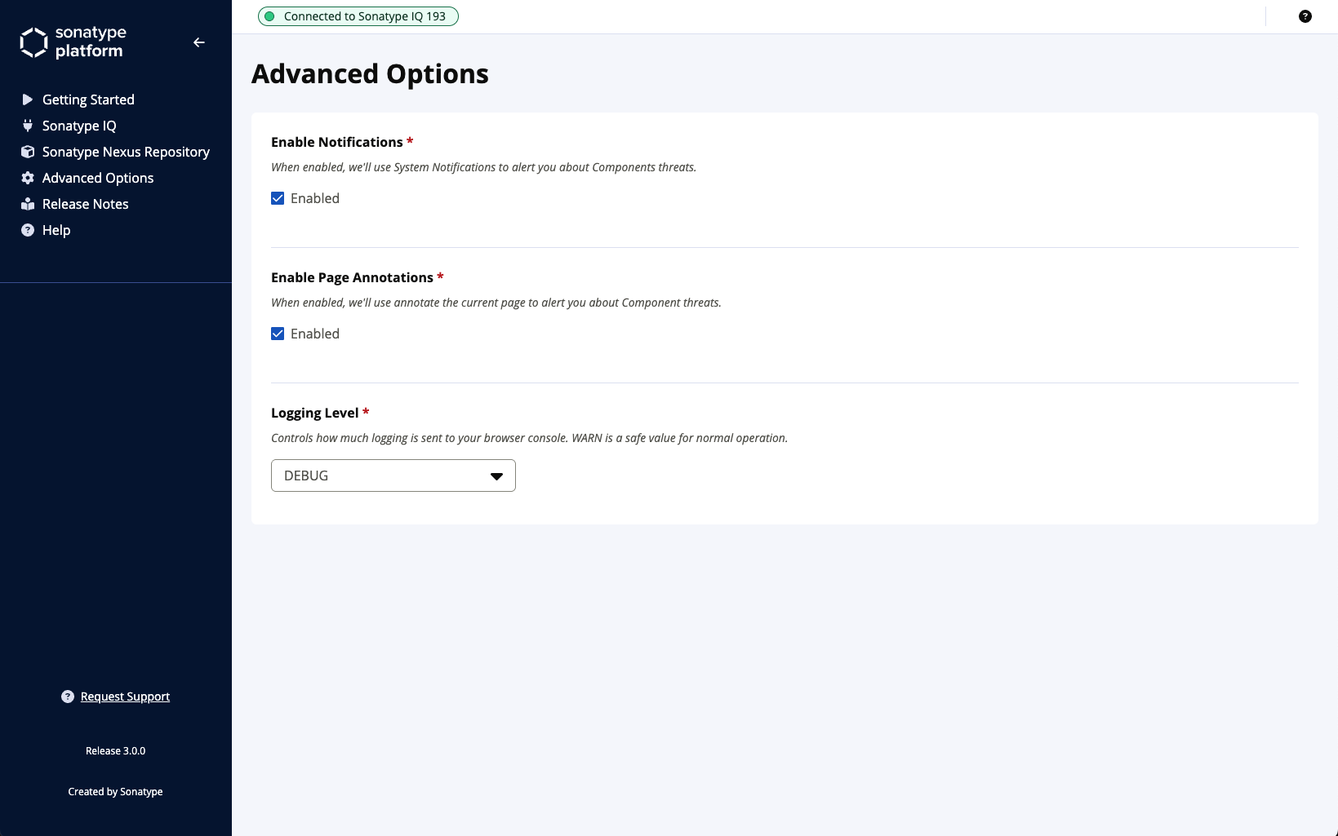
Task: Open help via top-right question mark icon
Action: pyautogui.click(x=1305, y=16)
